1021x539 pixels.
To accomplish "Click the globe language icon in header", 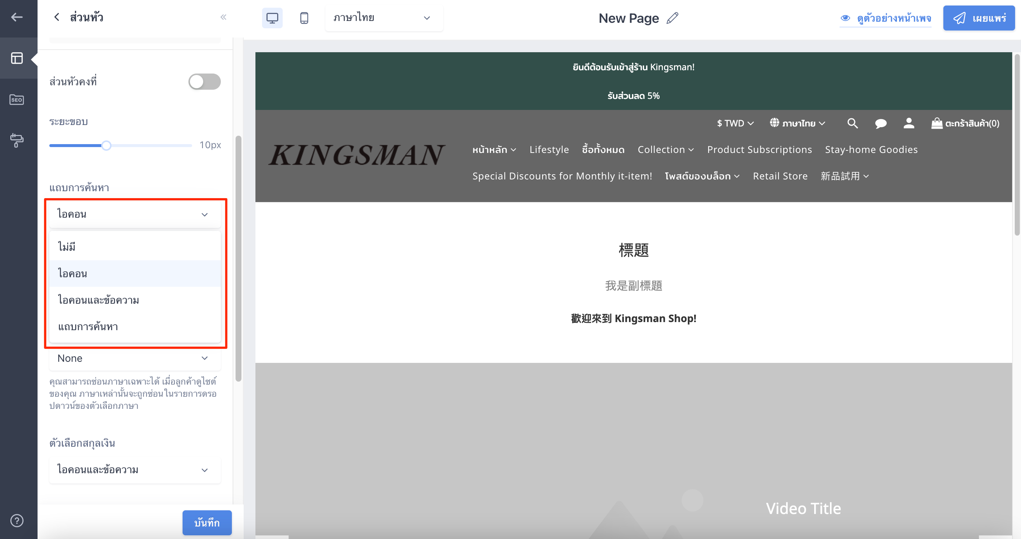I will (x=774, y=123).
